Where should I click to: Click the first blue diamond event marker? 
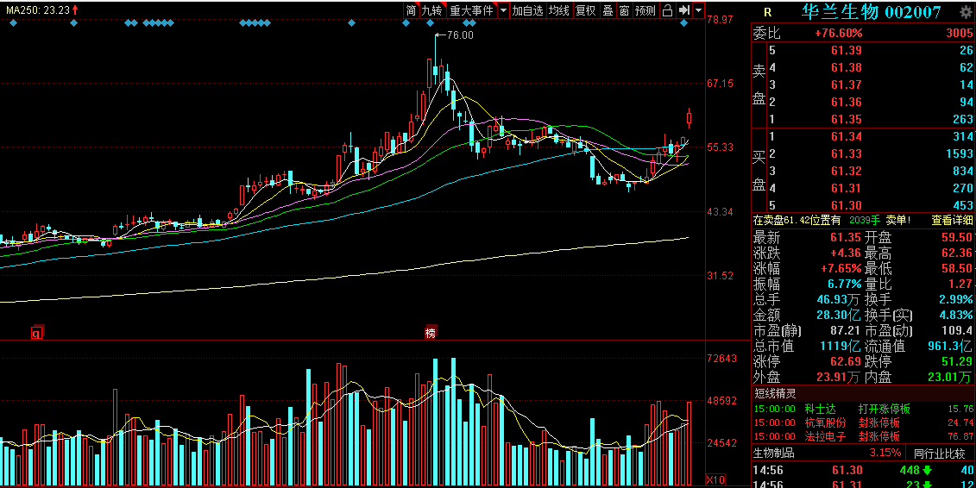[14, 23]
